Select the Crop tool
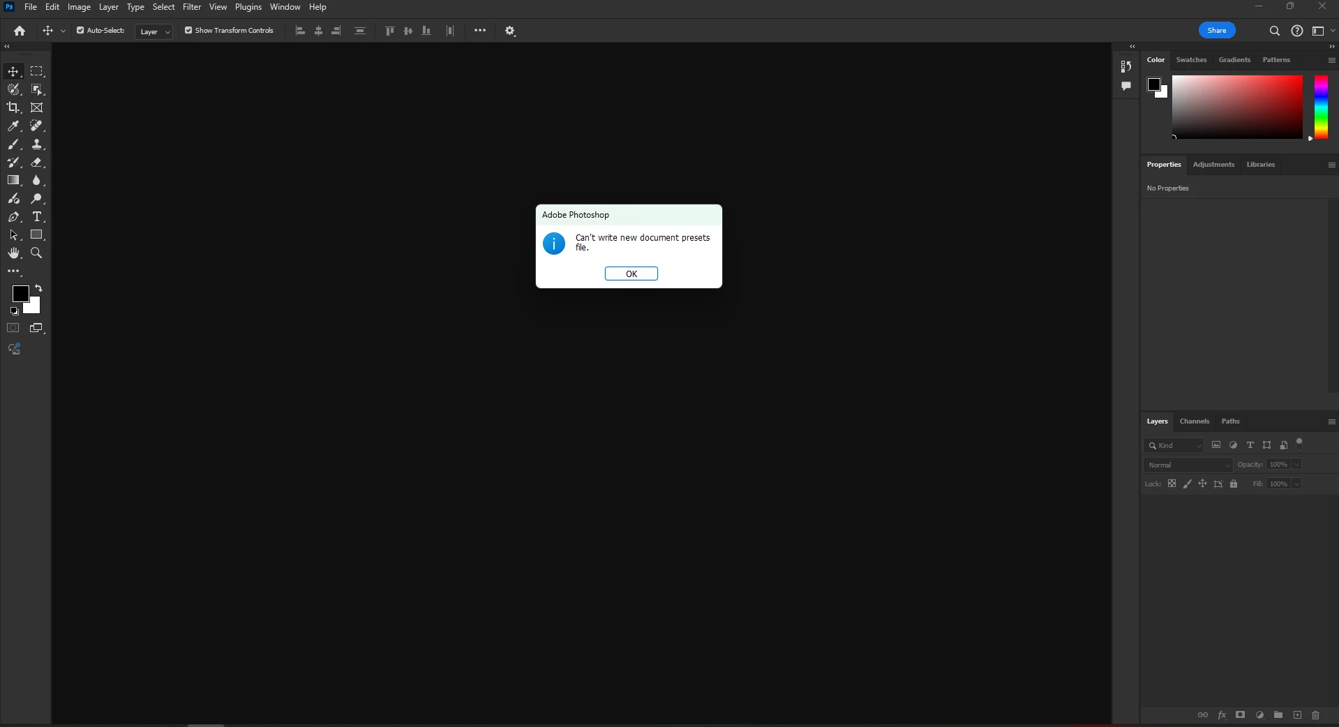Viewport: 1339px width, 727px height. click(x=13, y=107)
